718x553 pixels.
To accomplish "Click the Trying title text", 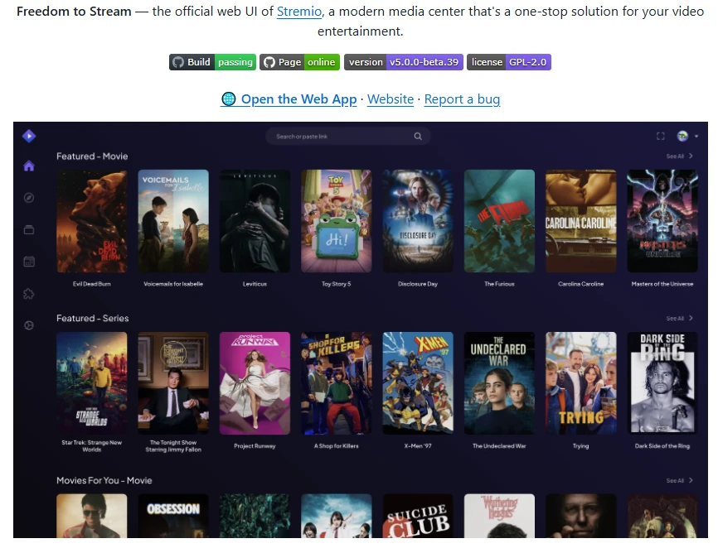I will click(580, 445).
